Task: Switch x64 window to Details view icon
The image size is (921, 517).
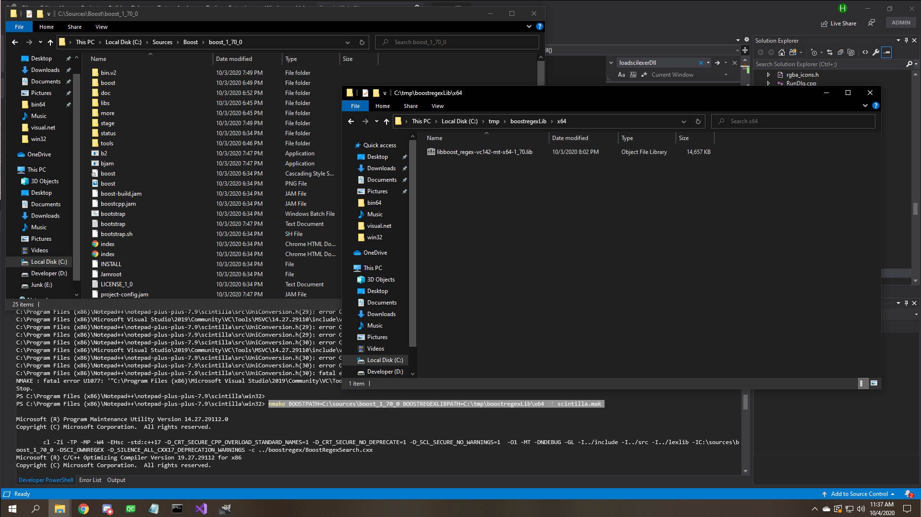Action: 862,383
